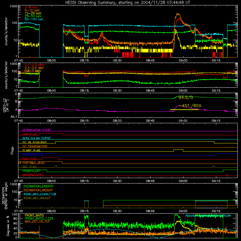
Task: Click the FRONT_RATIO_1225 legend label
Action: point(39,218)
